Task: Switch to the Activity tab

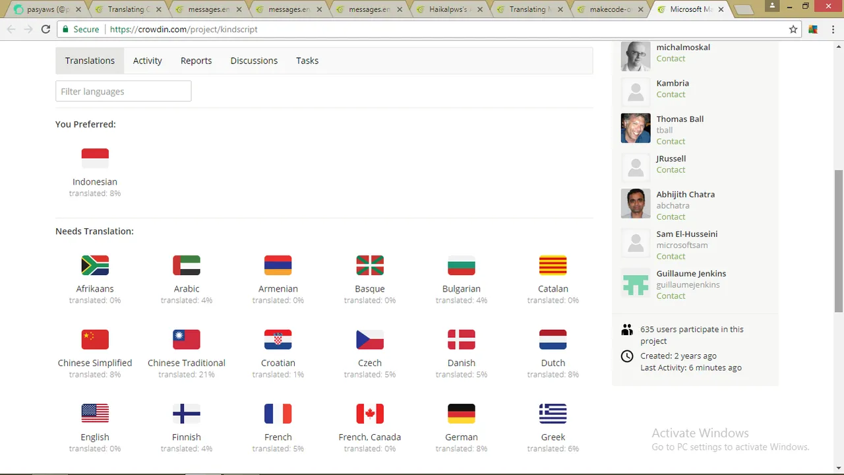Action: [x=148, y=61]
